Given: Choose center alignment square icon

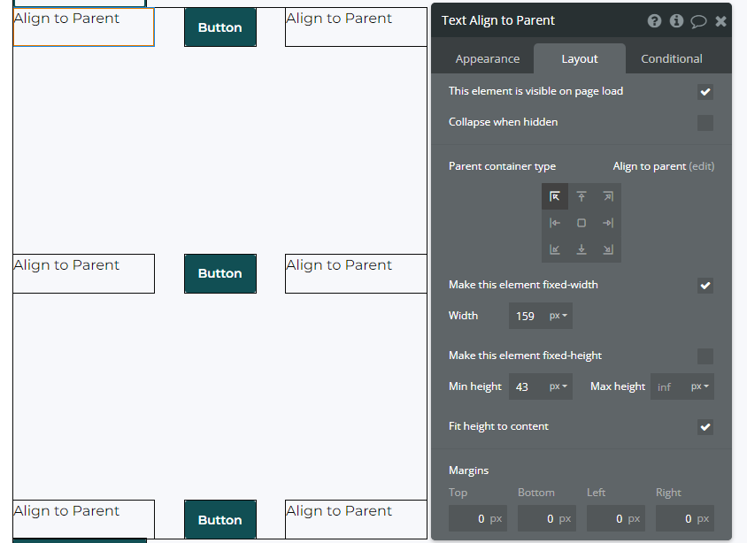Looking at the screenshot, I should (581, 223).
